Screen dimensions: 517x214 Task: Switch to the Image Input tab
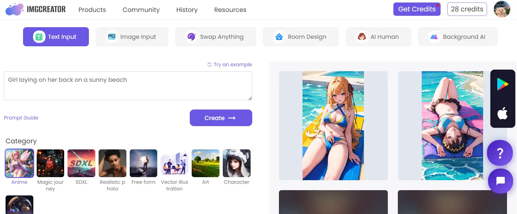132,37
